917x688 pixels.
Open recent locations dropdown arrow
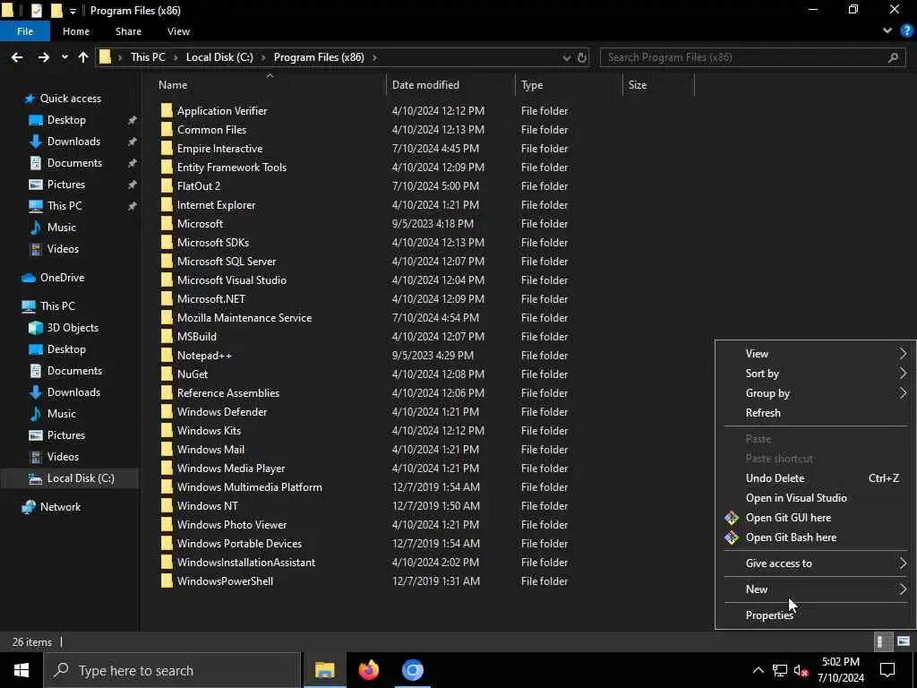pos(64,57)
